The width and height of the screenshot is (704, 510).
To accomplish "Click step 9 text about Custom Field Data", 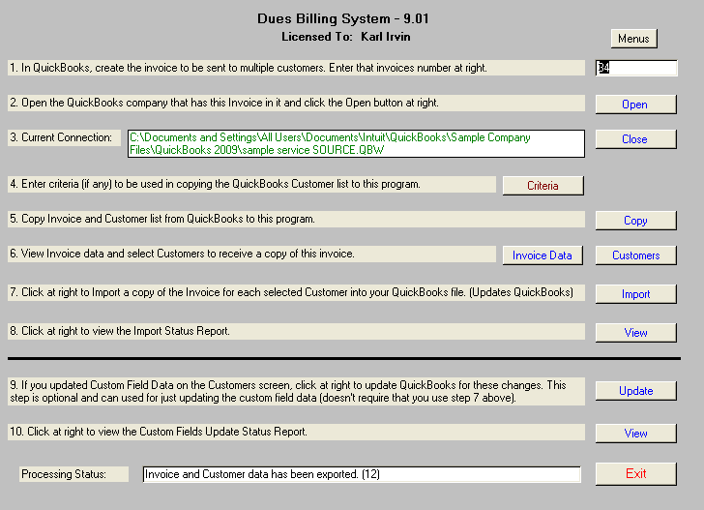I will point(296,391).
